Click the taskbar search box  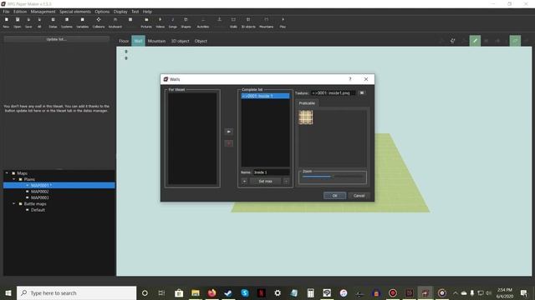76,292
